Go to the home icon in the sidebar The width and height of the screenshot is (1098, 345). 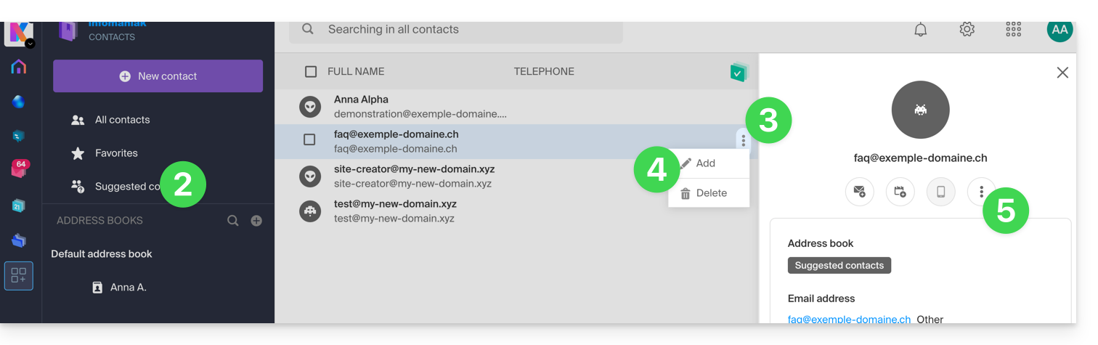[19, 68]
